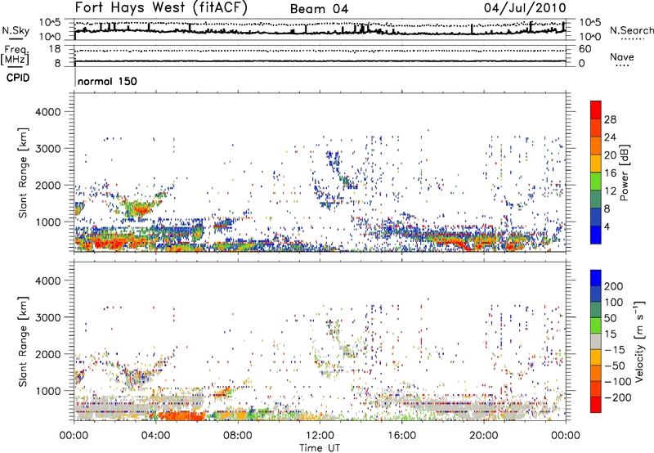Click the '24' value on Power colorbar

610,137
